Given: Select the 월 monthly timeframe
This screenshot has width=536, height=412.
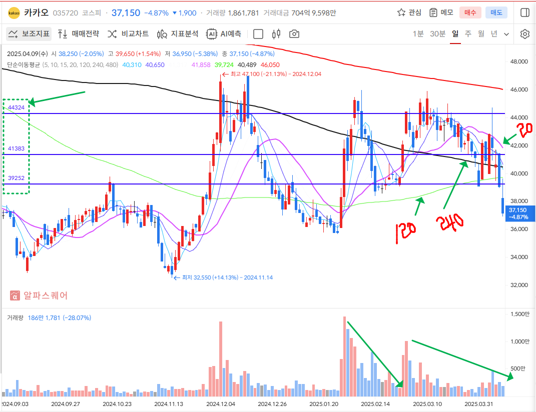Looking at the screenshot, I should point(481,34).
